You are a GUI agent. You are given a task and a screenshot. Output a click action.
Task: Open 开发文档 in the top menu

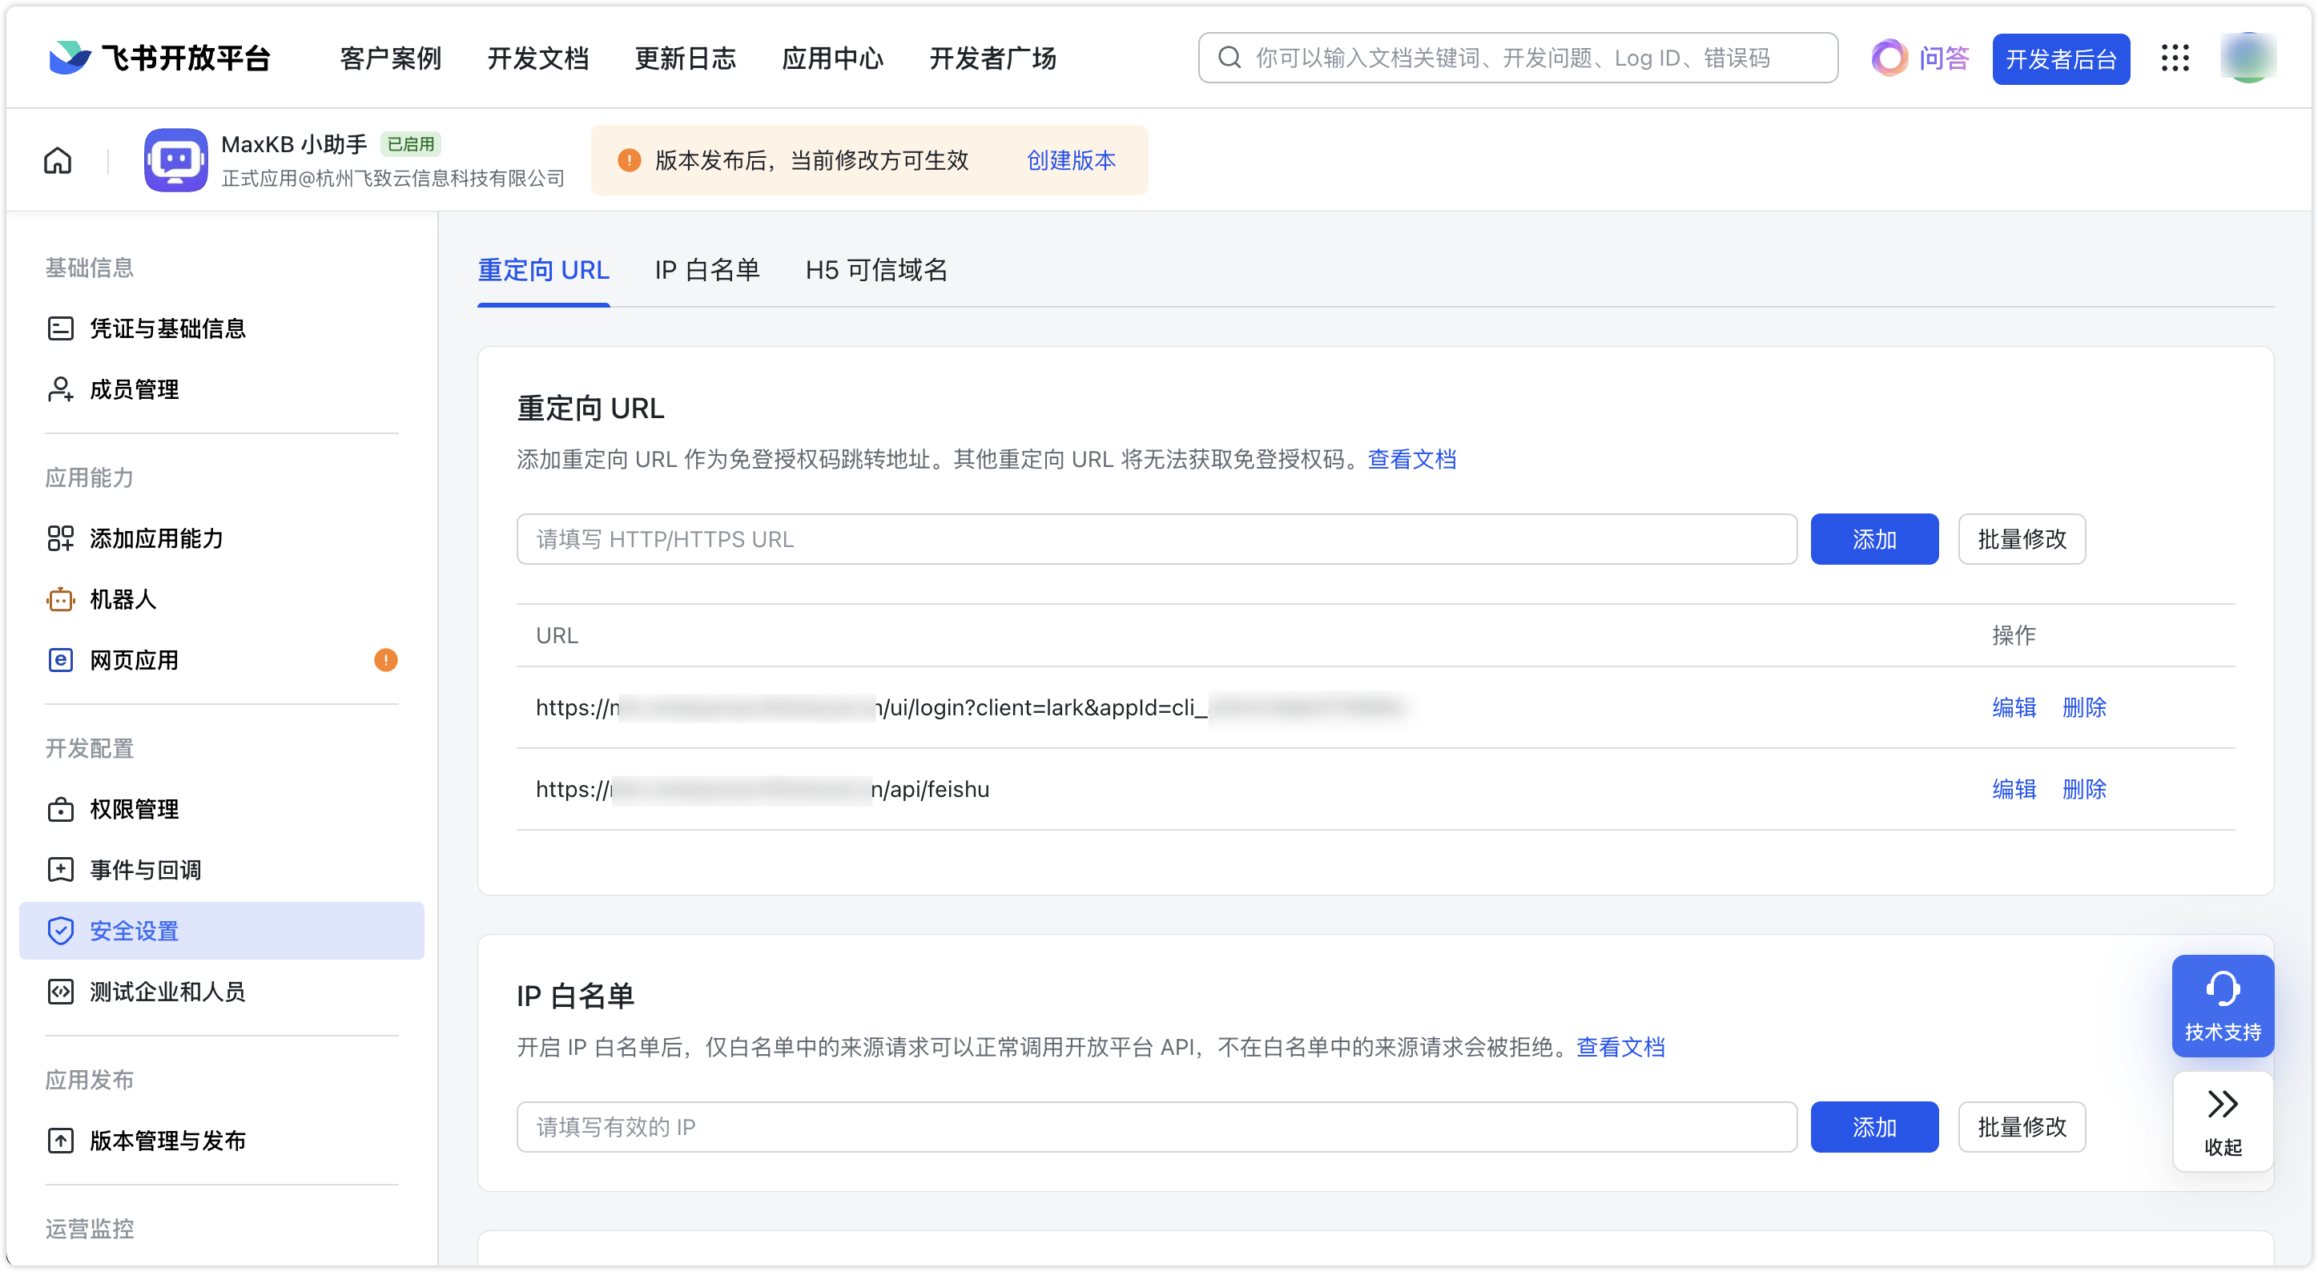538,58
